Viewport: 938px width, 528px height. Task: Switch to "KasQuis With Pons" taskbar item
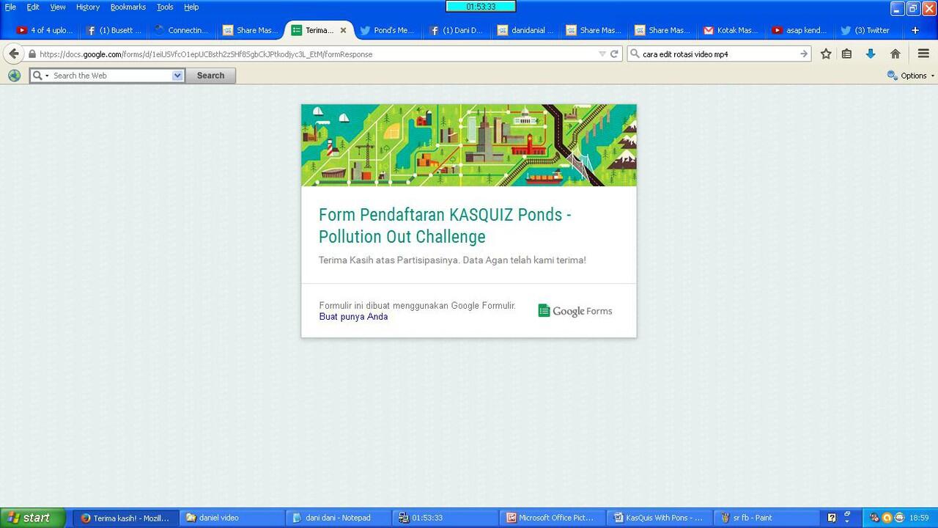659,518
